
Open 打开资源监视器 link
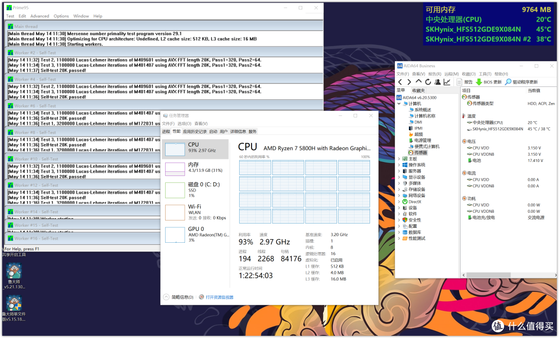click(216, 297)
